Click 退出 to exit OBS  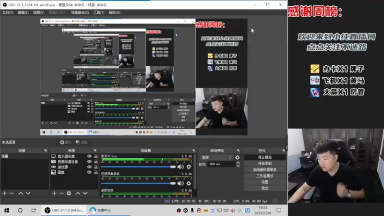click(x=265, y=188)
